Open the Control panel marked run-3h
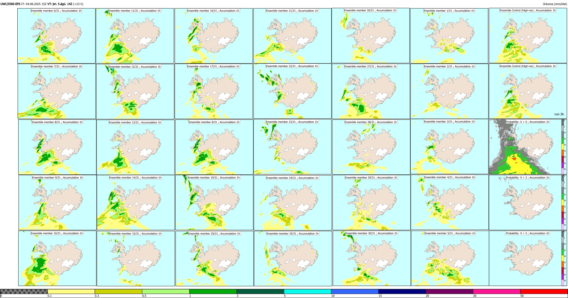 click(x=528, y=91)
